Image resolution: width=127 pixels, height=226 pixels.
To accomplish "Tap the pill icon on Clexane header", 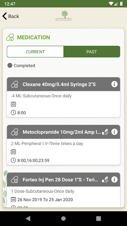I will [15, 84].
